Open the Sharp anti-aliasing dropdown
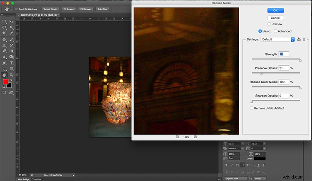312x181 pixels. coord(260,179)
